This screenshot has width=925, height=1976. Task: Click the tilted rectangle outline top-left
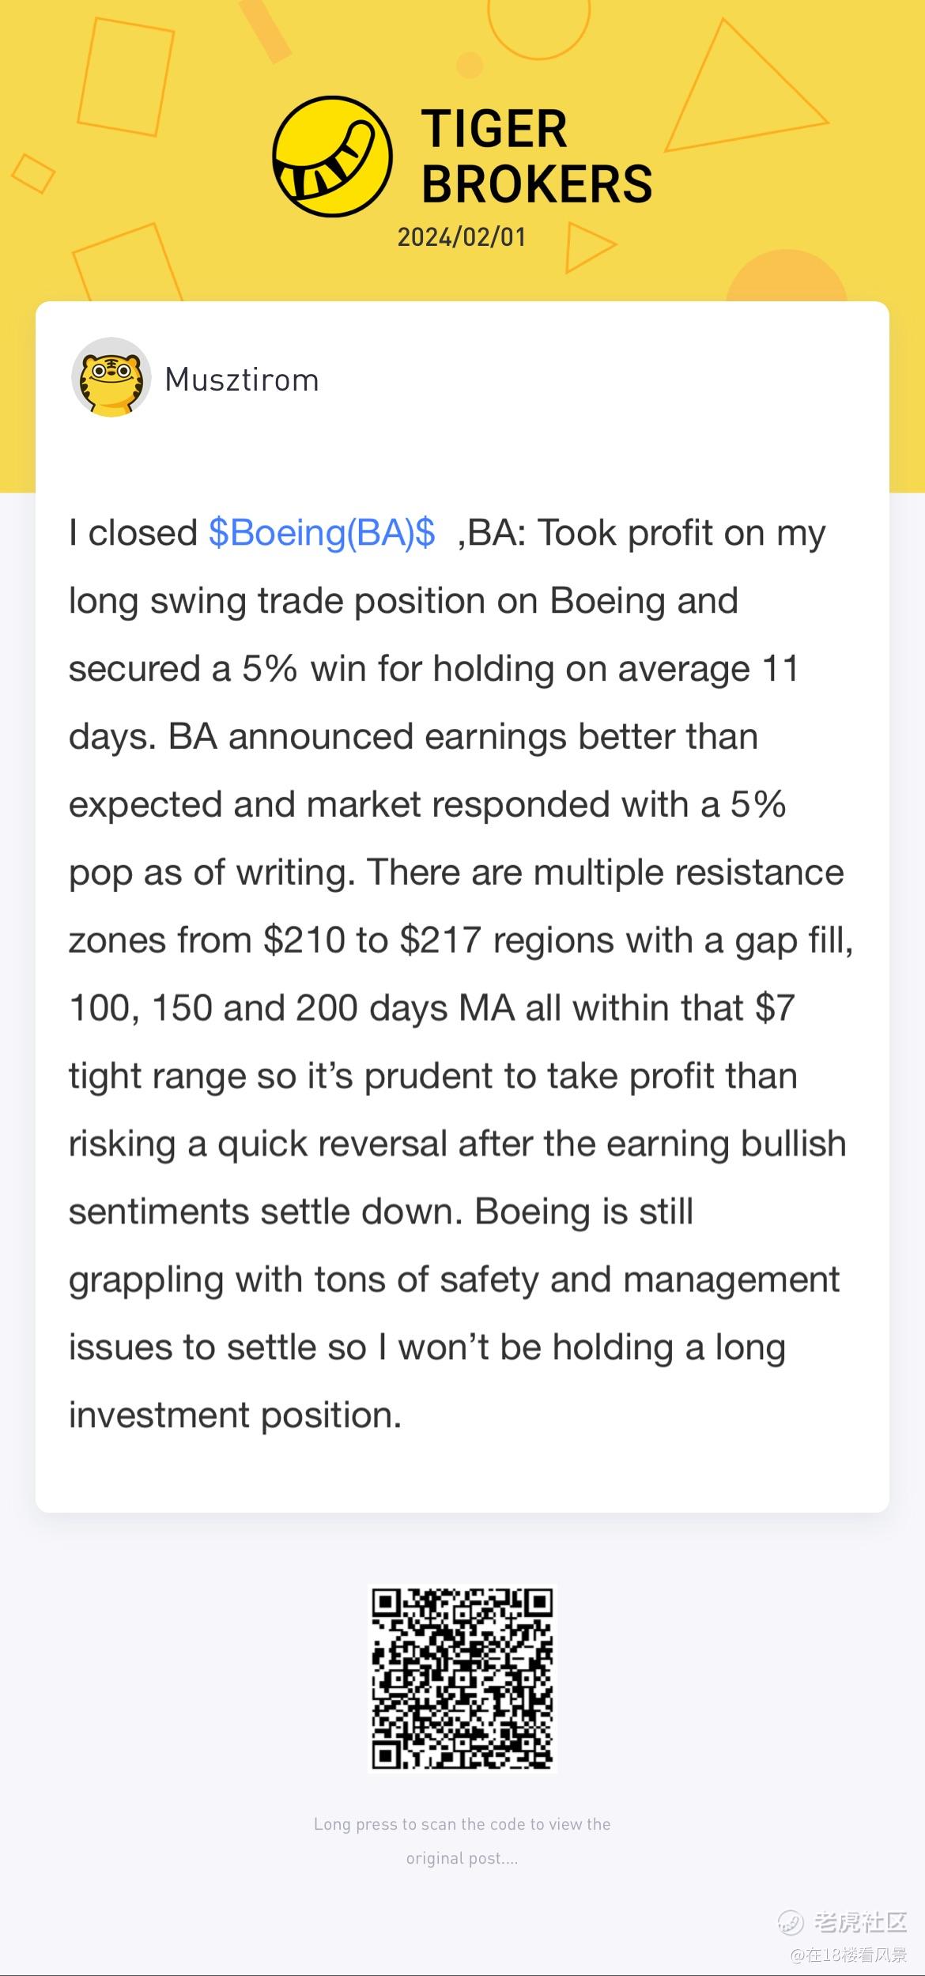coord(126,76)
